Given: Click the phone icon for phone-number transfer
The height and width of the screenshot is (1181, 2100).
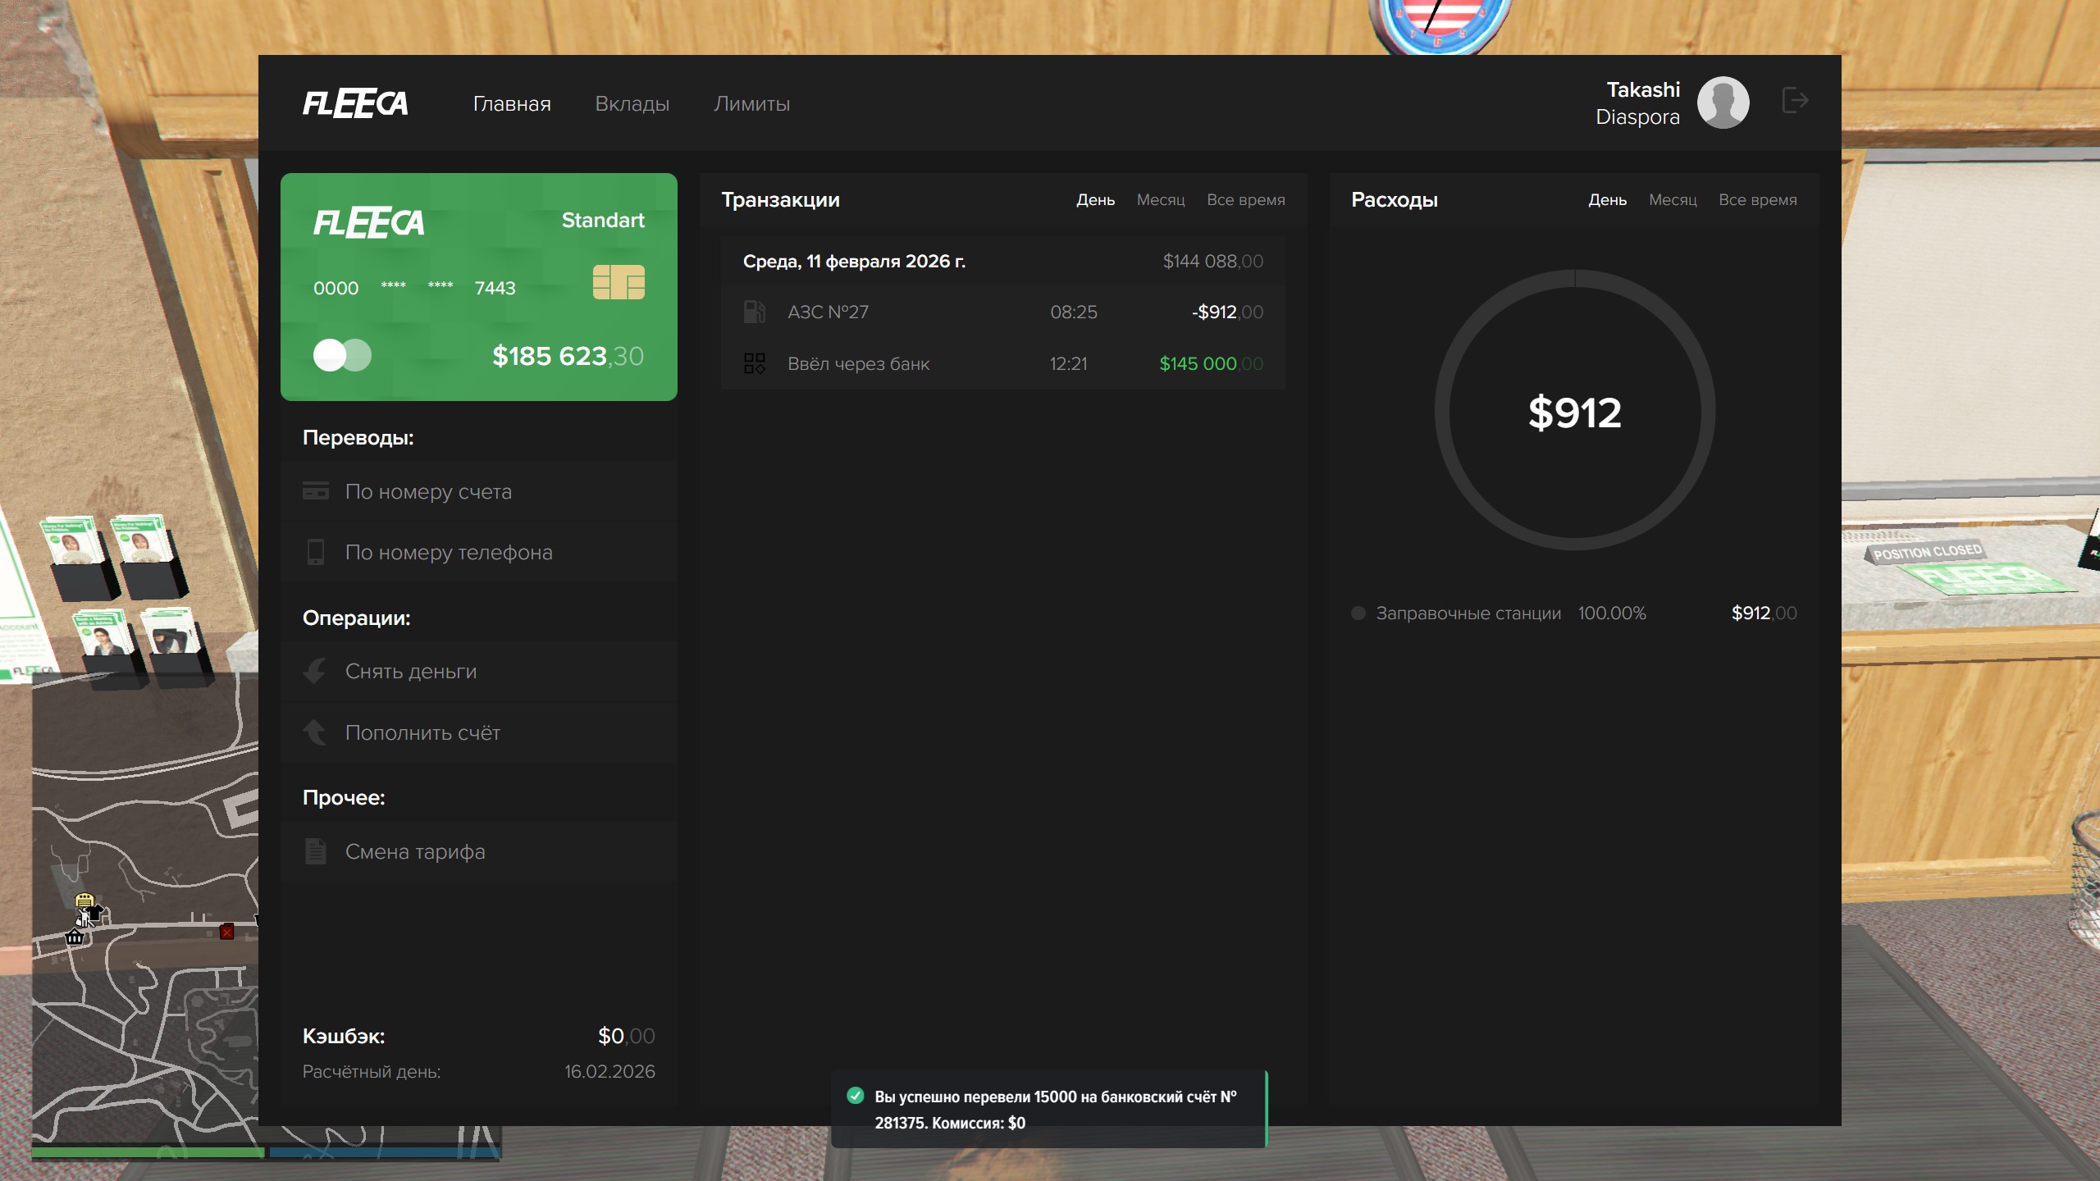Looking at the screenshot, I should coord(316,552).
